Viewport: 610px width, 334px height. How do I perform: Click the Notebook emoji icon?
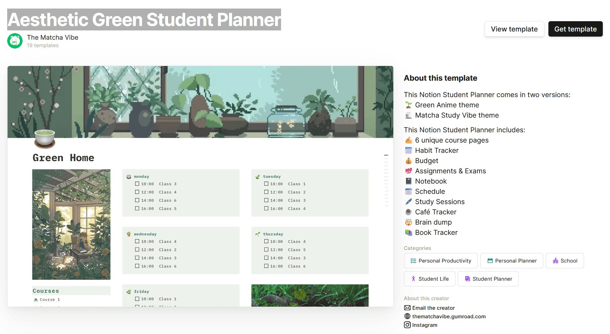[408, 181]
